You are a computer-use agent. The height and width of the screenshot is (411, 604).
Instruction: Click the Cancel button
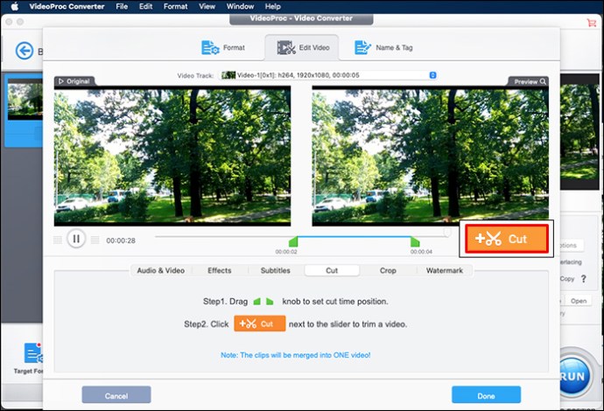pyautogui.click(x=116, y=394)
